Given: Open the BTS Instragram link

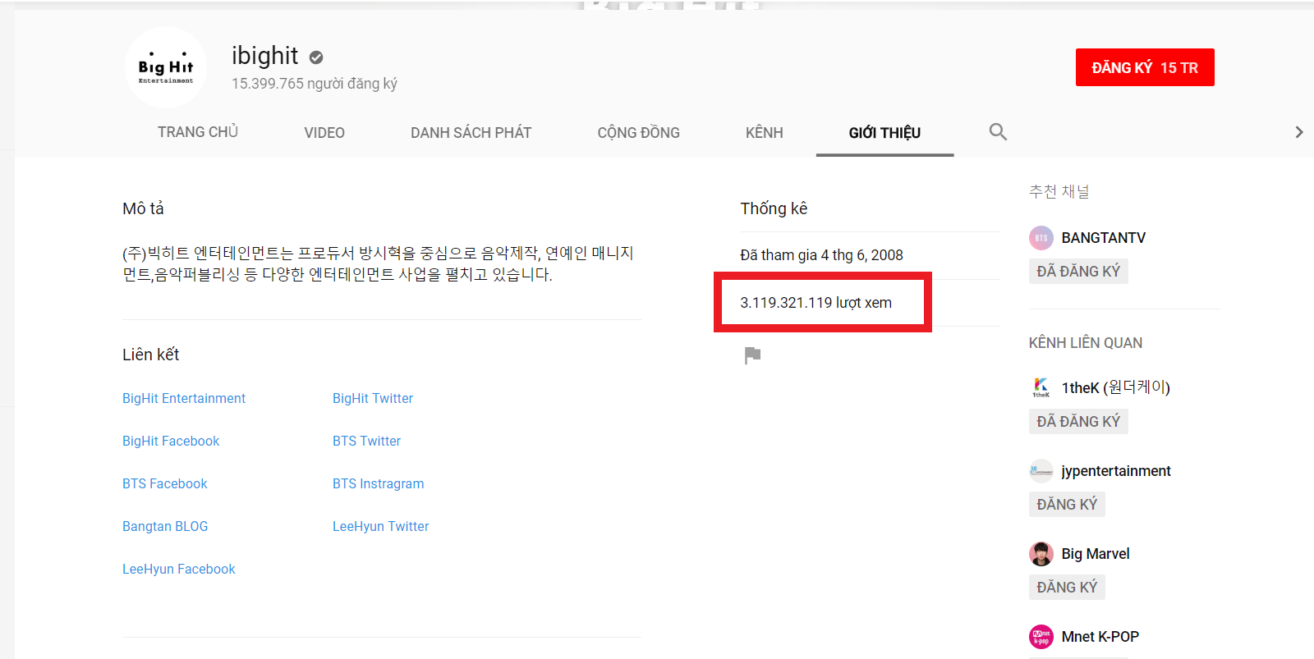Looking at the screenshot, I should [378, 484].
